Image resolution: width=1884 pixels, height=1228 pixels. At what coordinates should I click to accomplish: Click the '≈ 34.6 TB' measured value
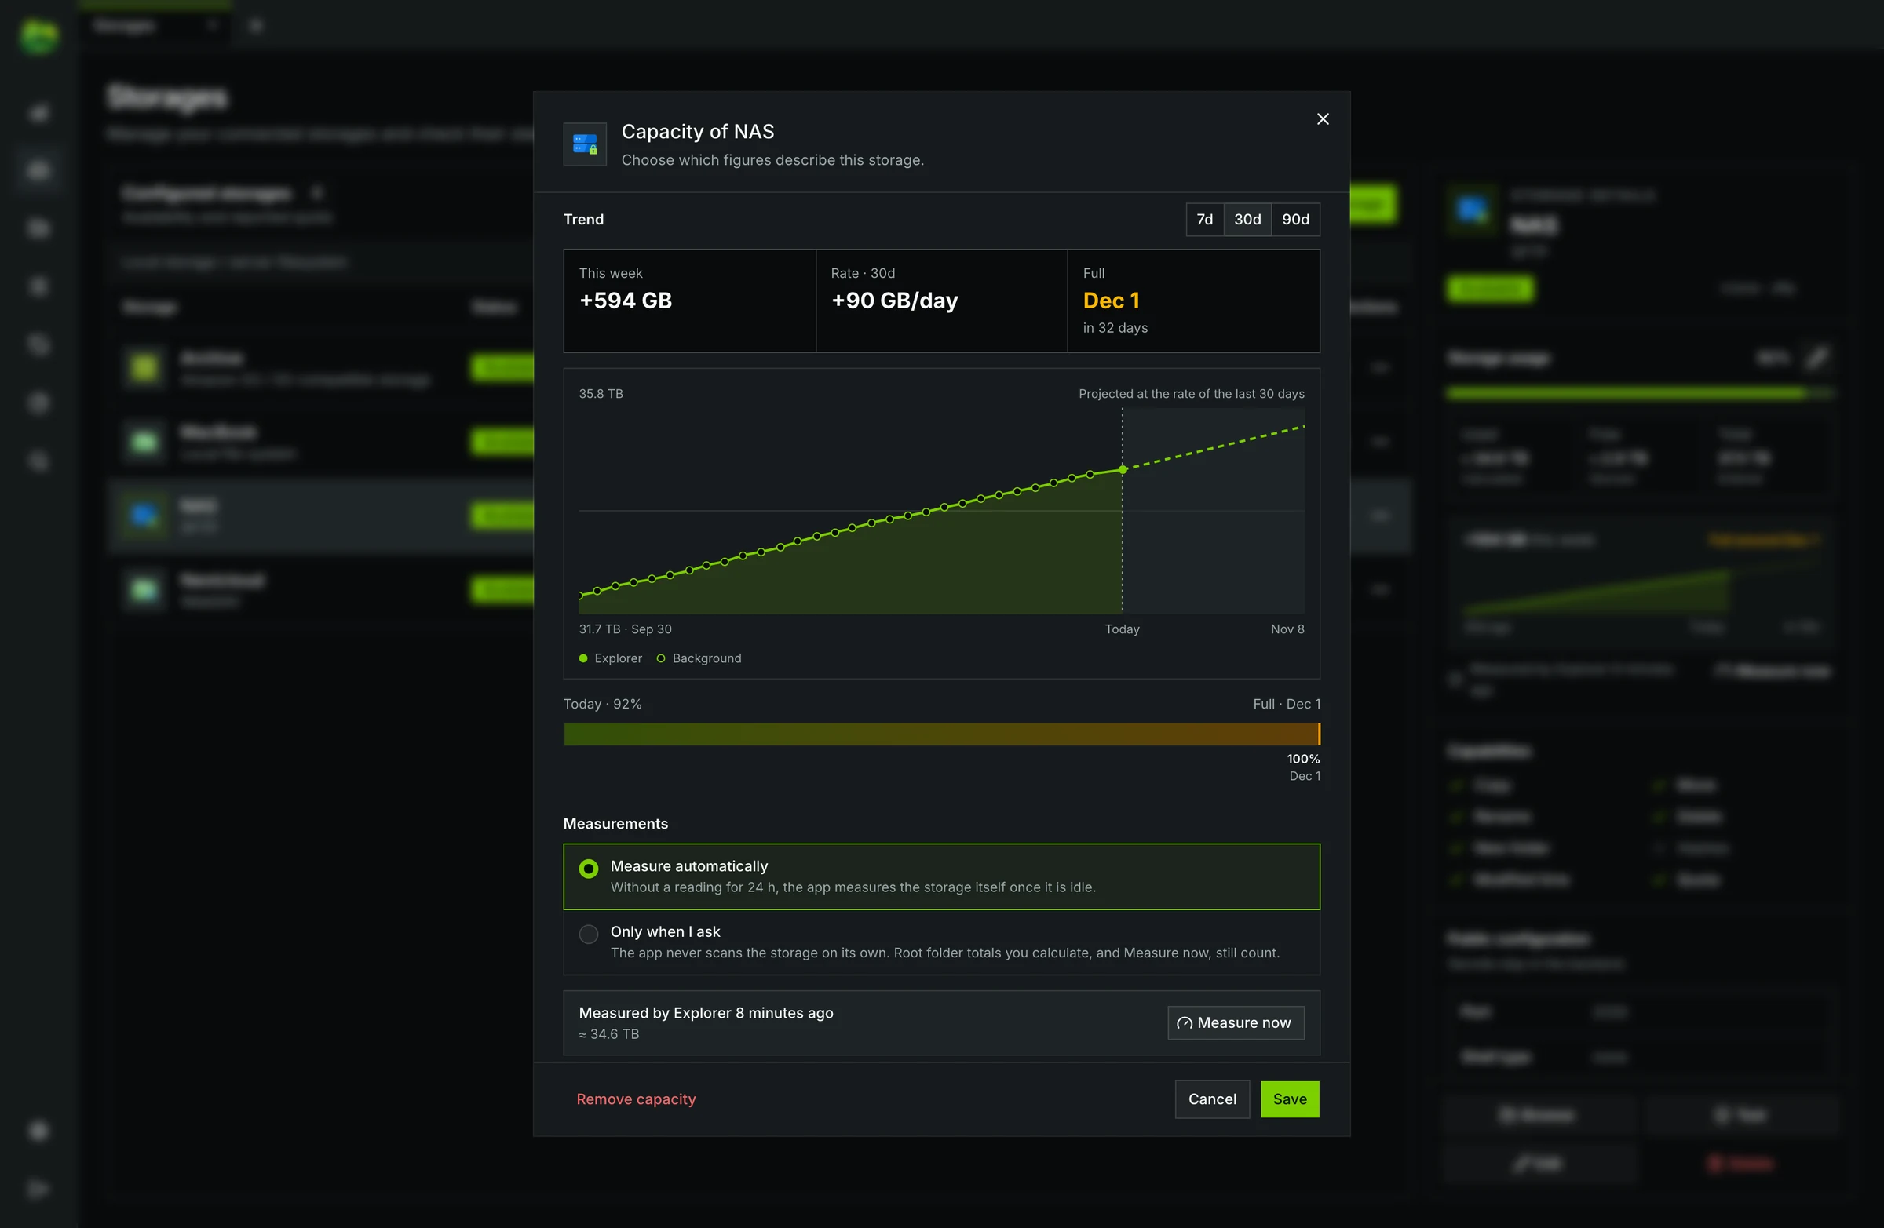608,1034
